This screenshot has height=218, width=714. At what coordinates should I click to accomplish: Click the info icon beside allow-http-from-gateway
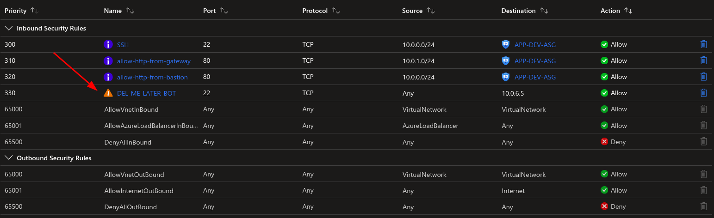click(x=108, y=61)
